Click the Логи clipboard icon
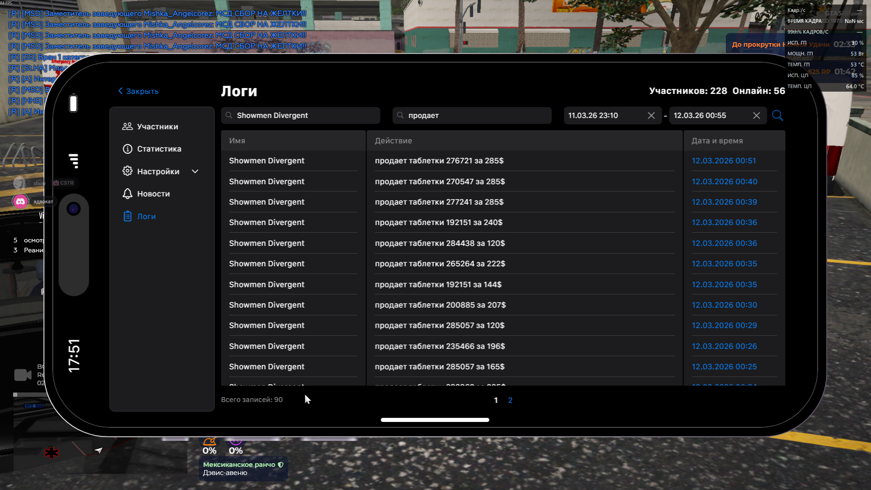This screenshot has height=490, width=871. coord(127,216)
